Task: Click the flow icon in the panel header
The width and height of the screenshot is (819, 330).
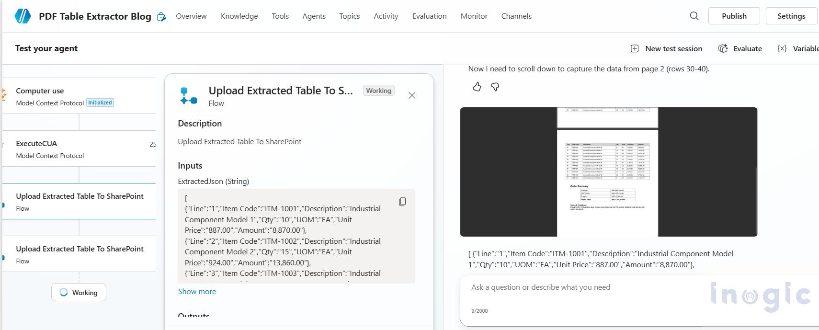Action: click(x=188, y=95)
